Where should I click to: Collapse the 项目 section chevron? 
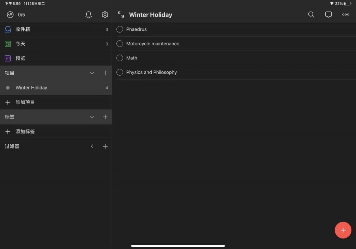pyautogui.click(x=92, y=73)
